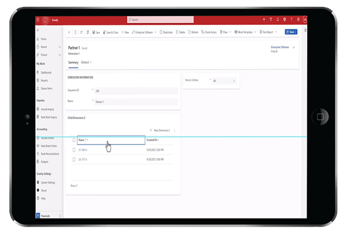Switch area using Financials selector
Viewport: 347px width, 236px height.
point(49,216)
